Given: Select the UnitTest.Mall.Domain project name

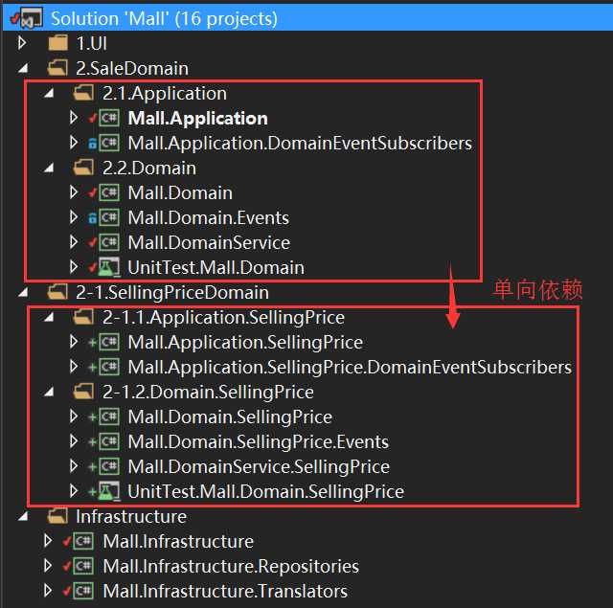Looking at the screenshot, I should point(216,268).
